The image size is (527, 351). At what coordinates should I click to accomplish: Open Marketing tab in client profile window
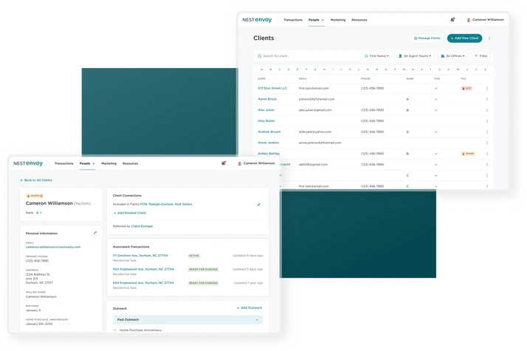(109, 163)
